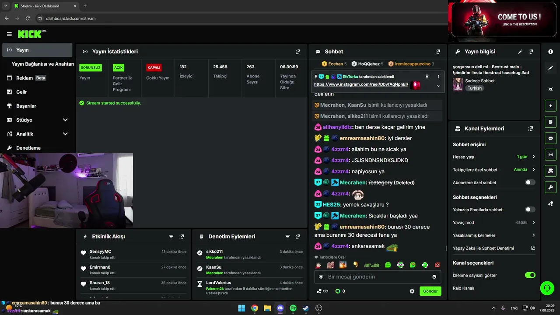Open the emoji picker in message box
Screen dimensions: 560x315
[x=434, y=276]
